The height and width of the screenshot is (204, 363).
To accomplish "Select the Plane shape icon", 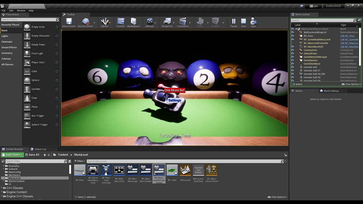I will (27, 107).
